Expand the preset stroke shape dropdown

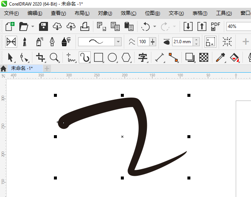118,42
